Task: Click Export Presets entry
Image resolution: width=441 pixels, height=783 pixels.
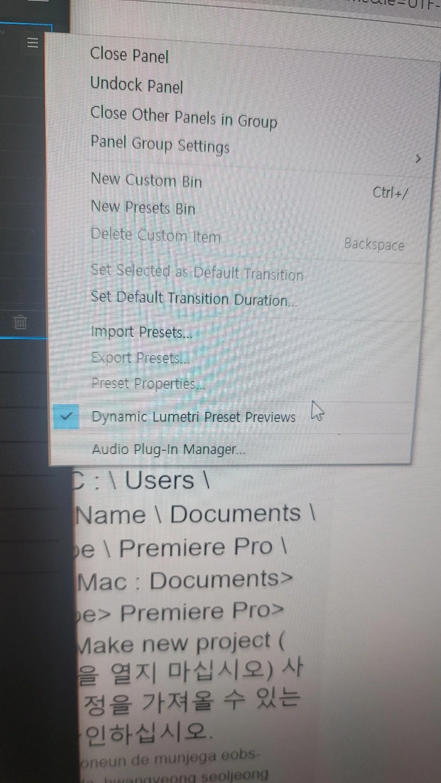Action: click(140, 358)
